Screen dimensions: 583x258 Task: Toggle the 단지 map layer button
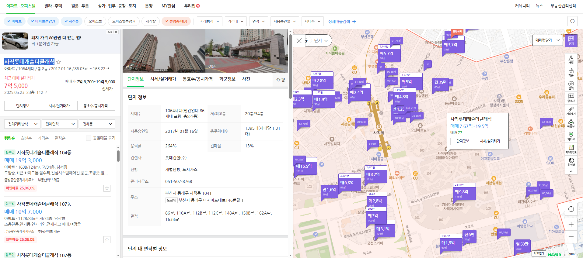[x=571, y=40]
